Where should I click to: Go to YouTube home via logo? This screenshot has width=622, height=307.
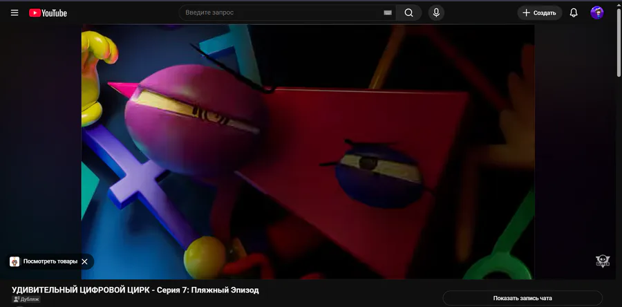pos(48,13)
